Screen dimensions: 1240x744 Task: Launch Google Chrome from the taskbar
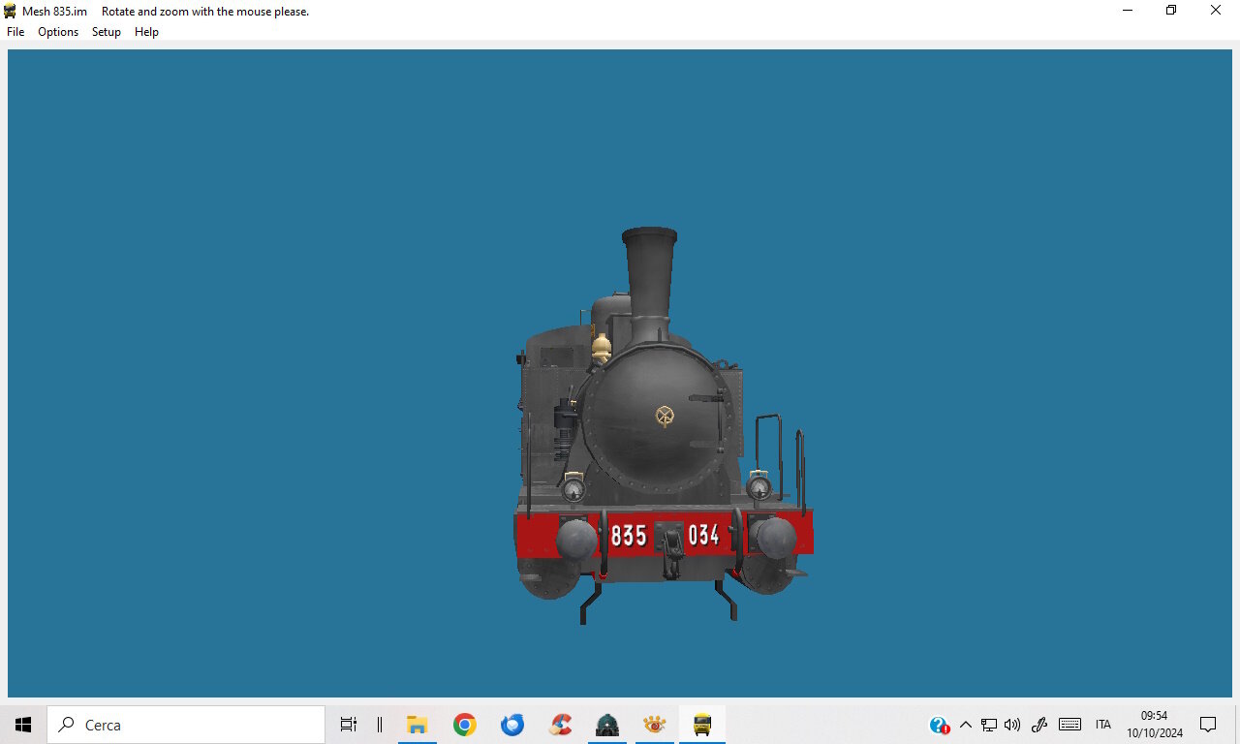pos(465,725)
